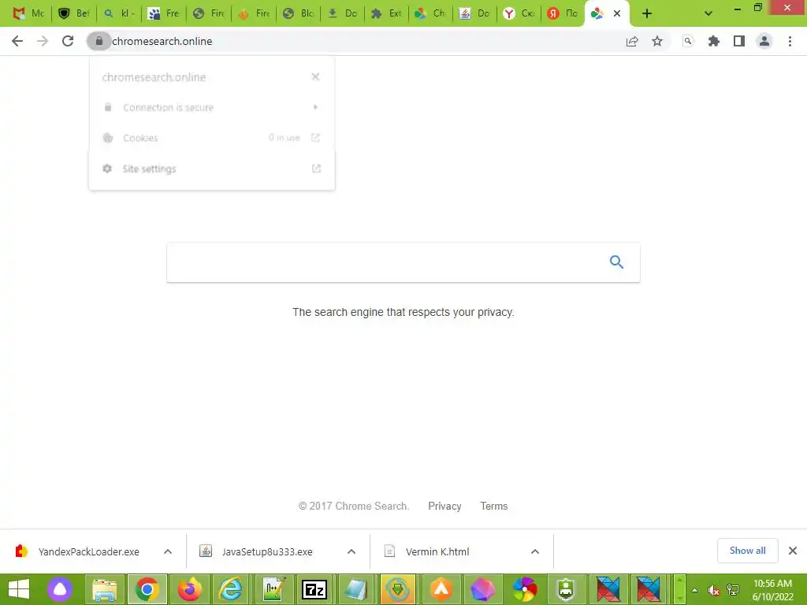This screenshot has height=605, width=807.
Task: Open the profile avatar menu
Action: [764, 41]
